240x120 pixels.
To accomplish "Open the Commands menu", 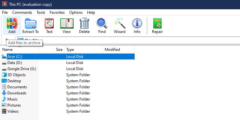I will click(x=22, y=12).
